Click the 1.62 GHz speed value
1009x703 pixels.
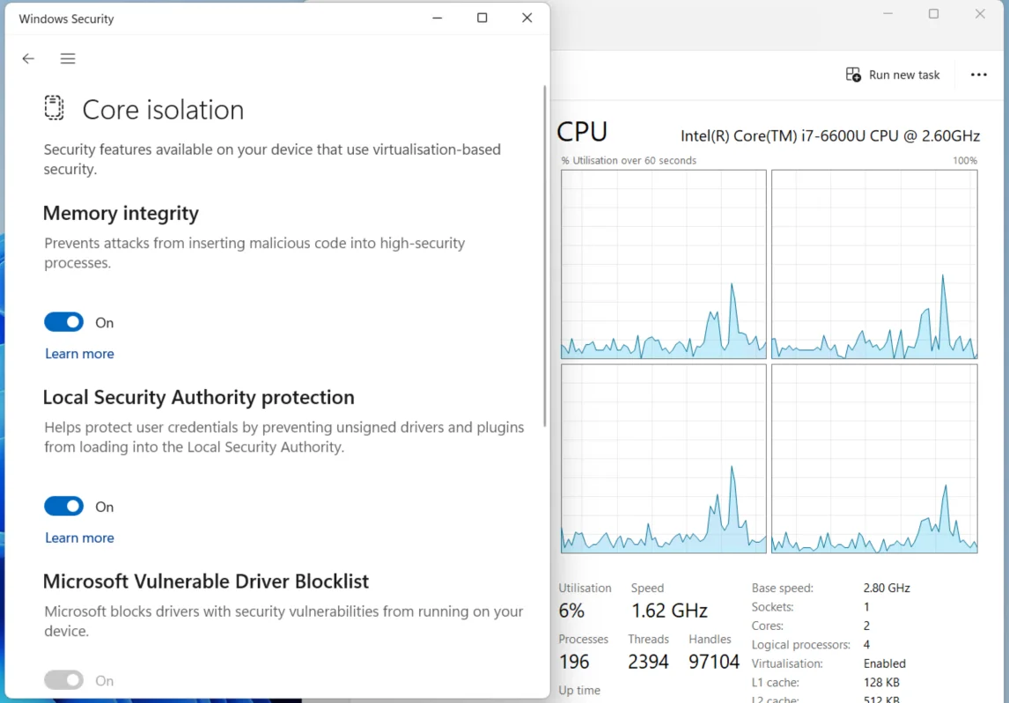coord(669,611)
